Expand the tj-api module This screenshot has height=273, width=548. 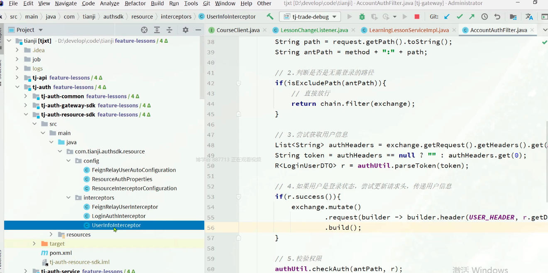pos(17,78)
